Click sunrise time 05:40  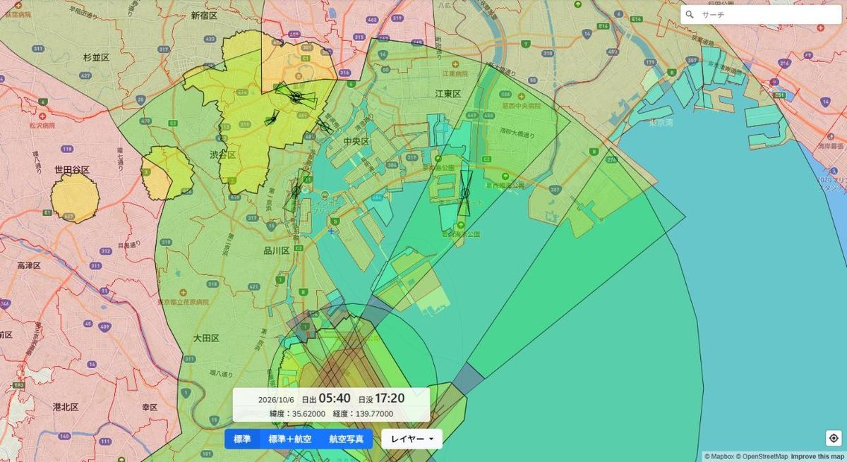click(x=335, y=399)
